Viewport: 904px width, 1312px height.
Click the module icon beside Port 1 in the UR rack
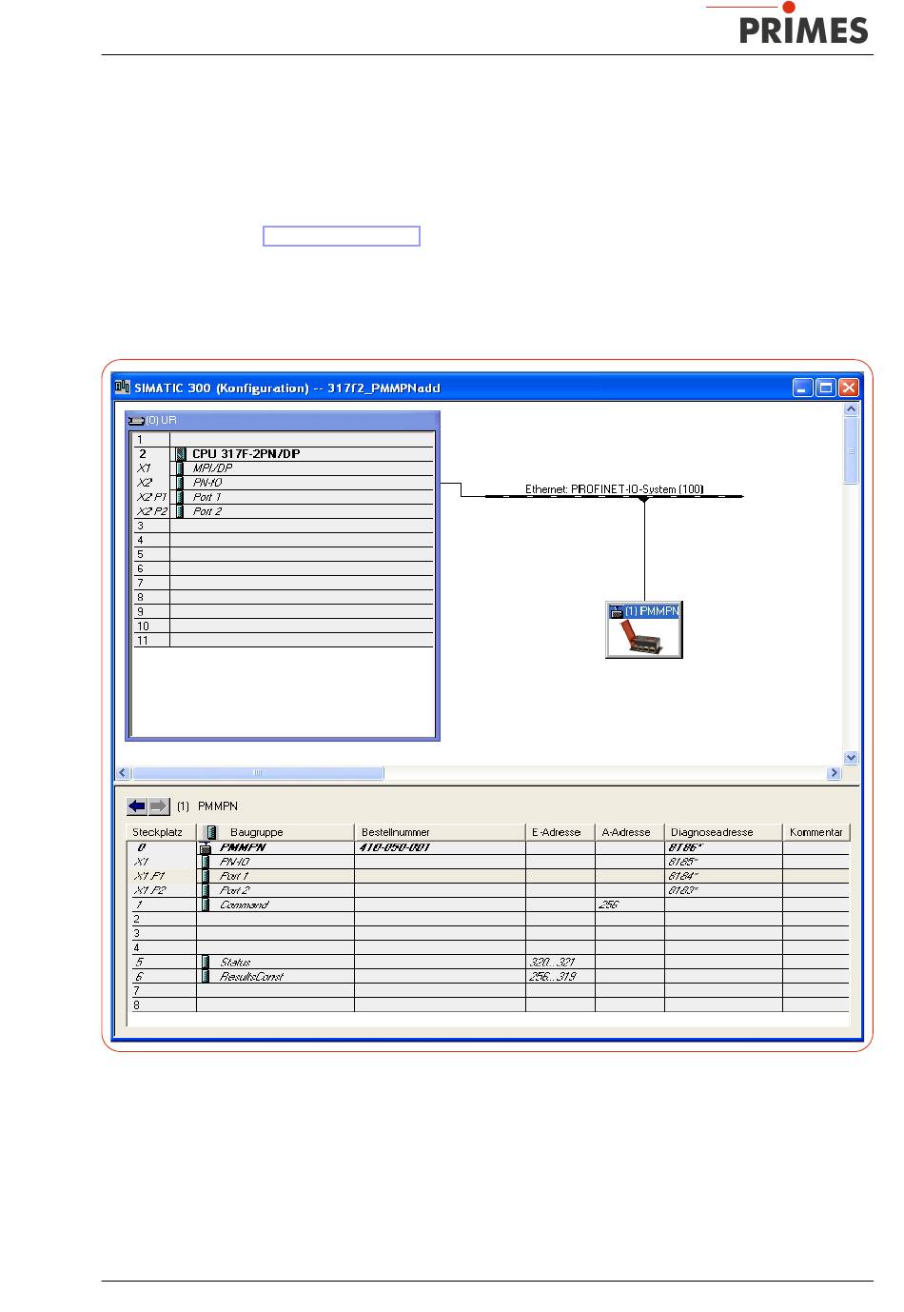180,497
